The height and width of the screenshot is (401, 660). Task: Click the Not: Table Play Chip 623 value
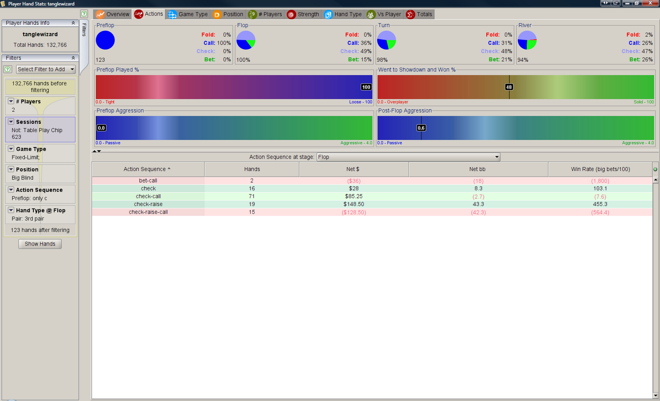(37, 133)
